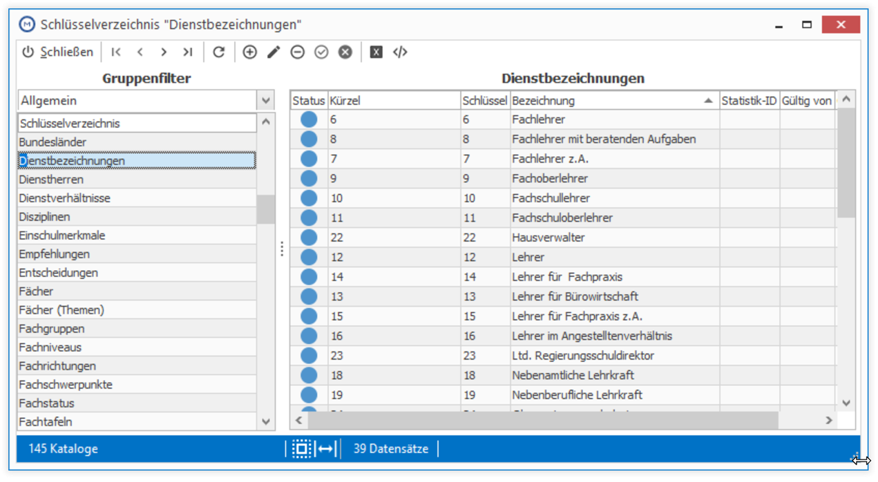The width and height of the screenshot is (878, 482).
Task: Click the Schlüsselverzeichnis search field
Action: [x=137, y=124]
